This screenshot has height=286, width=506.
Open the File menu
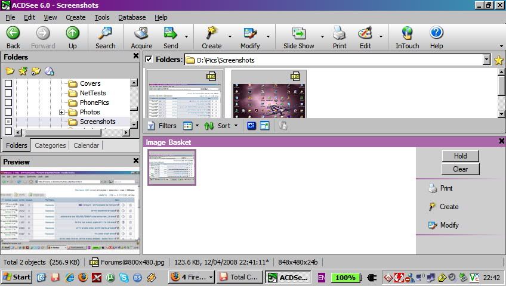point(10,17)
